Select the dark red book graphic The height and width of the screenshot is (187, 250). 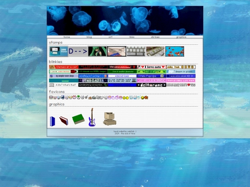(63, 121)
